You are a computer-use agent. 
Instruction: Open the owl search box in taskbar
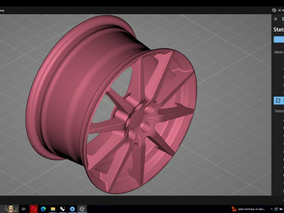[10, 209]
